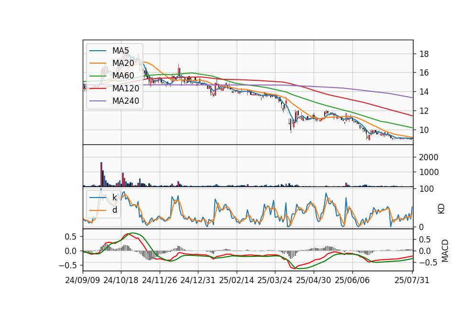459x330 pixels.
Task: Click the volume axis value 2000
Action: tap(429, 157)
